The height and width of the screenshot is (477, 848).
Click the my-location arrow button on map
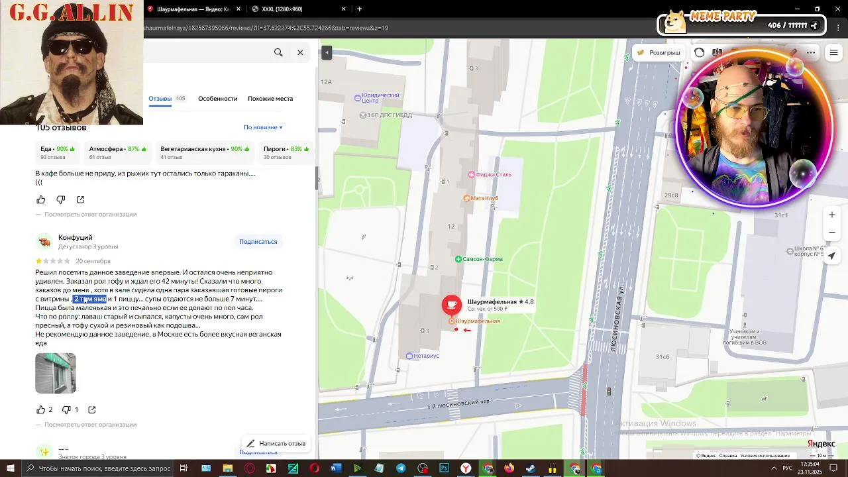[832, 256]
